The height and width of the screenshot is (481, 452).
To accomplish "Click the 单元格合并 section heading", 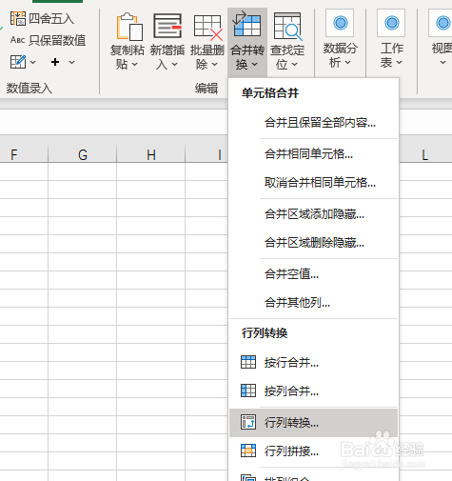I will tap(270, 93).
